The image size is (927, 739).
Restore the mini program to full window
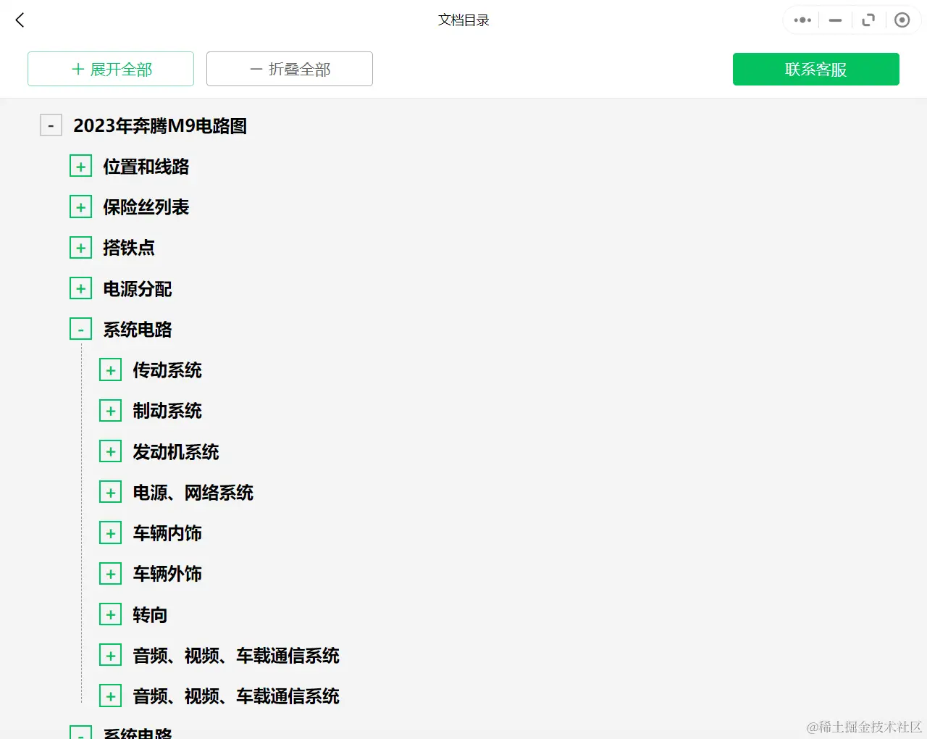click(868, 20)
